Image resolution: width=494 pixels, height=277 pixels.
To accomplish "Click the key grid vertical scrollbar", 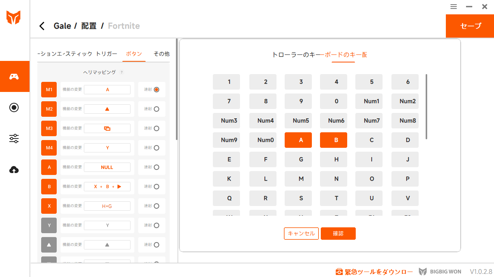I will [426, 107].
